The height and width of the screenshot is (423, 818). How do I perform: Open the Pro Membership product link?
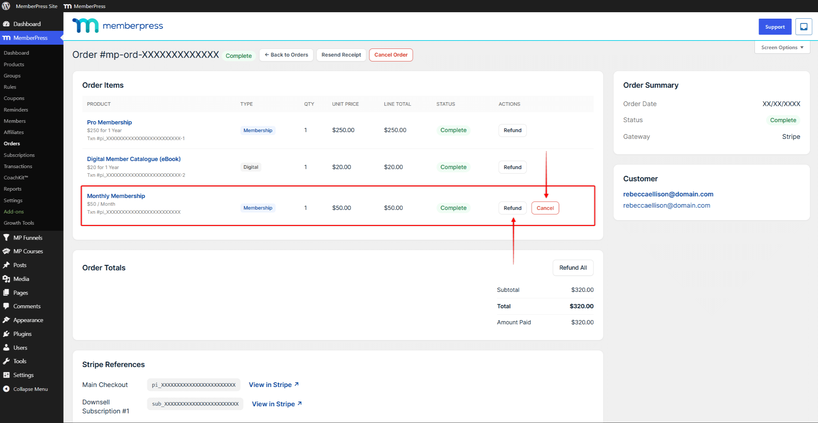click(109, 122)
